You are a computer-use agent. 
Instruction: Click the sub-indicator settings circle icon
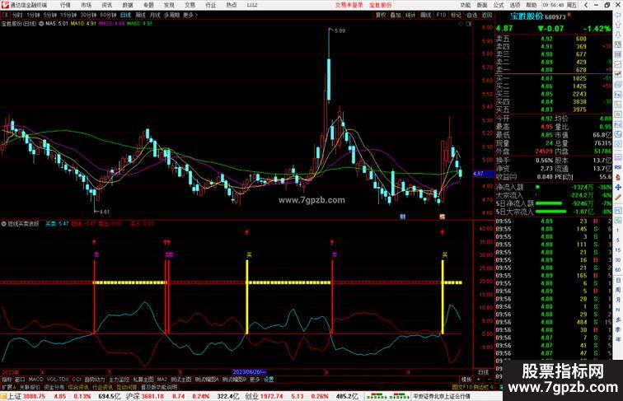click(3, 223)
